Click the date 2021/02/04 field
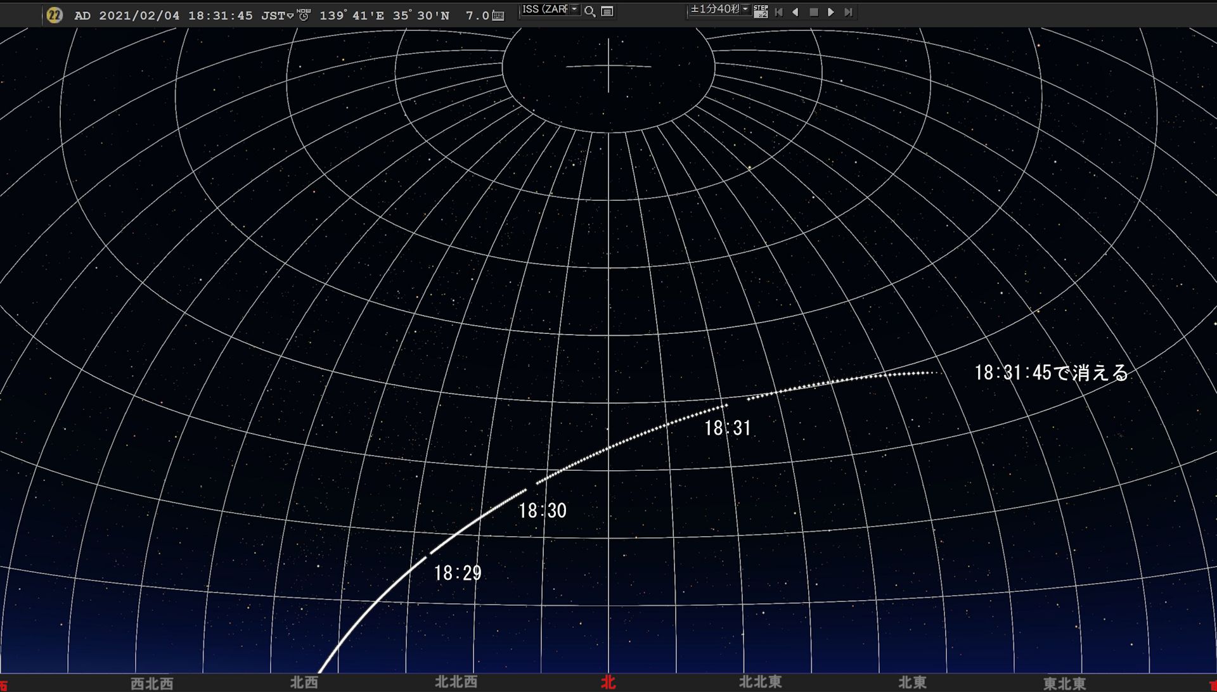The width and height of the screenshot is (1217, 692). 139,16
